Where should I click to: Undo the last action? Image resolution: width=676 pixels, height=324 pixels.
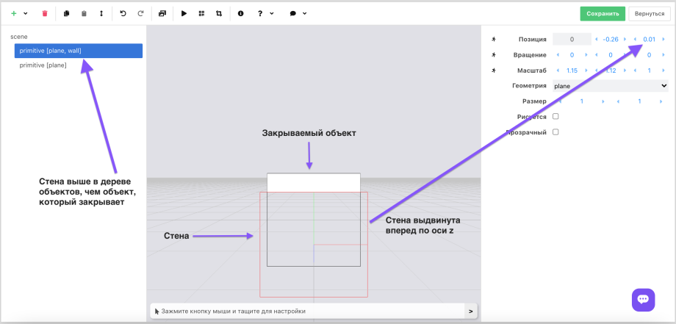pyautogui.click(x=123, y=13)
